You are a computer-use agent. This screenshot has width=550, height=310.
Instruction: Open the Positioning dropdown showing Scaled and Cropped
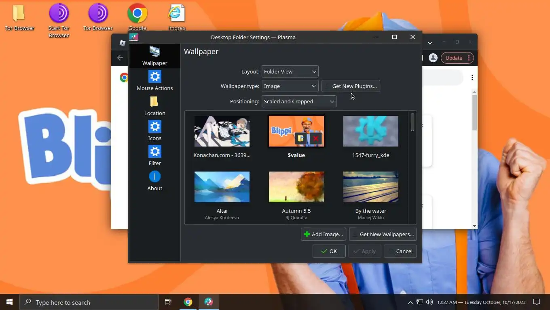point(299,101)
